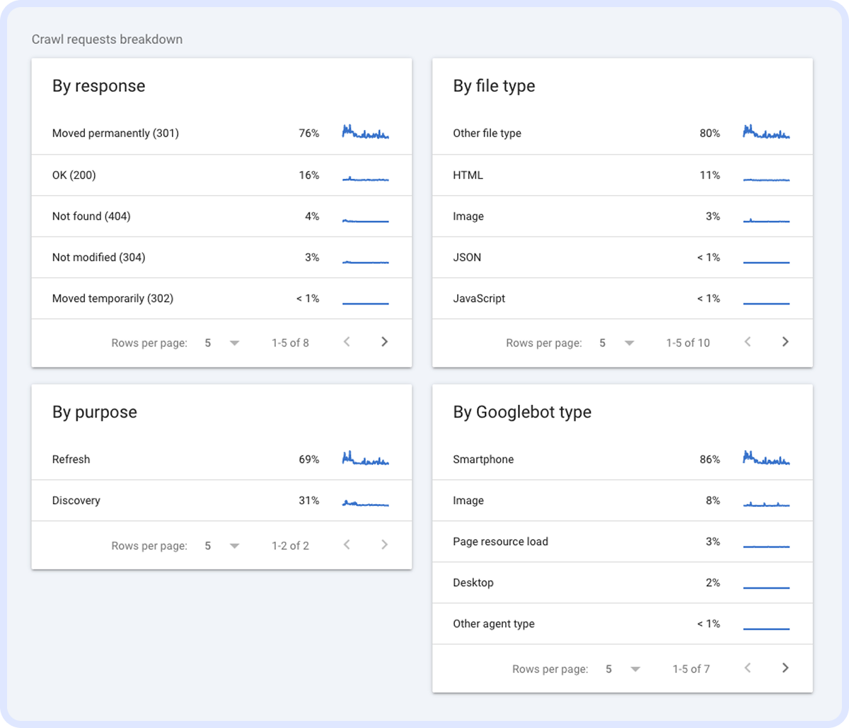Click previous page arrow in By purpose
The image size is (849, 728).
pyautogui.click(x=347, y=545)
